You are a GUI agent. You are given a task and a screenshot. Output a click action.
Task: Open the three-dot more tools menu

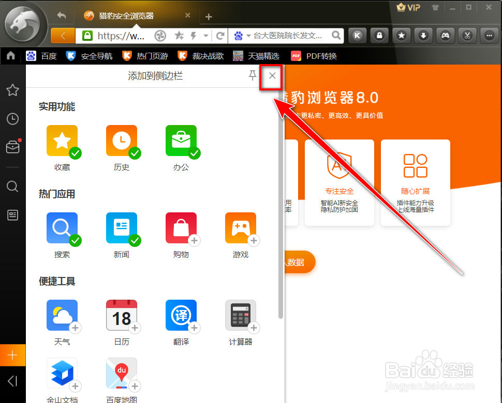point(489,36)
